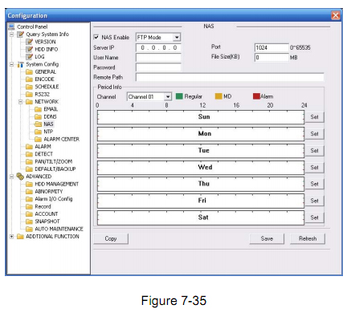Click the ADVANCED gears icon
351x313 pixels.
pyautogui.click(x=20, y=177)
